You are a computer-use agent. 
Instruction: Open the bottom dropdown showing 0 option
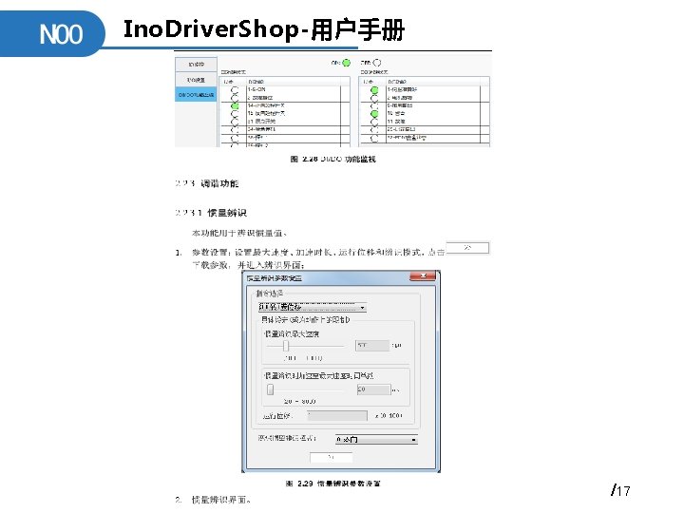pos(376,439)
